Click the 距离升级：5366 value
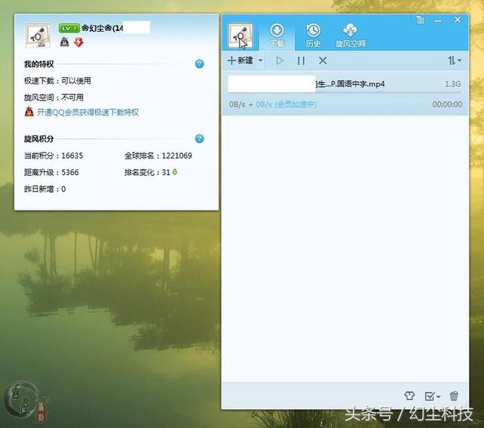The width and height of the screenshot is (484, 428). [51, 172]
